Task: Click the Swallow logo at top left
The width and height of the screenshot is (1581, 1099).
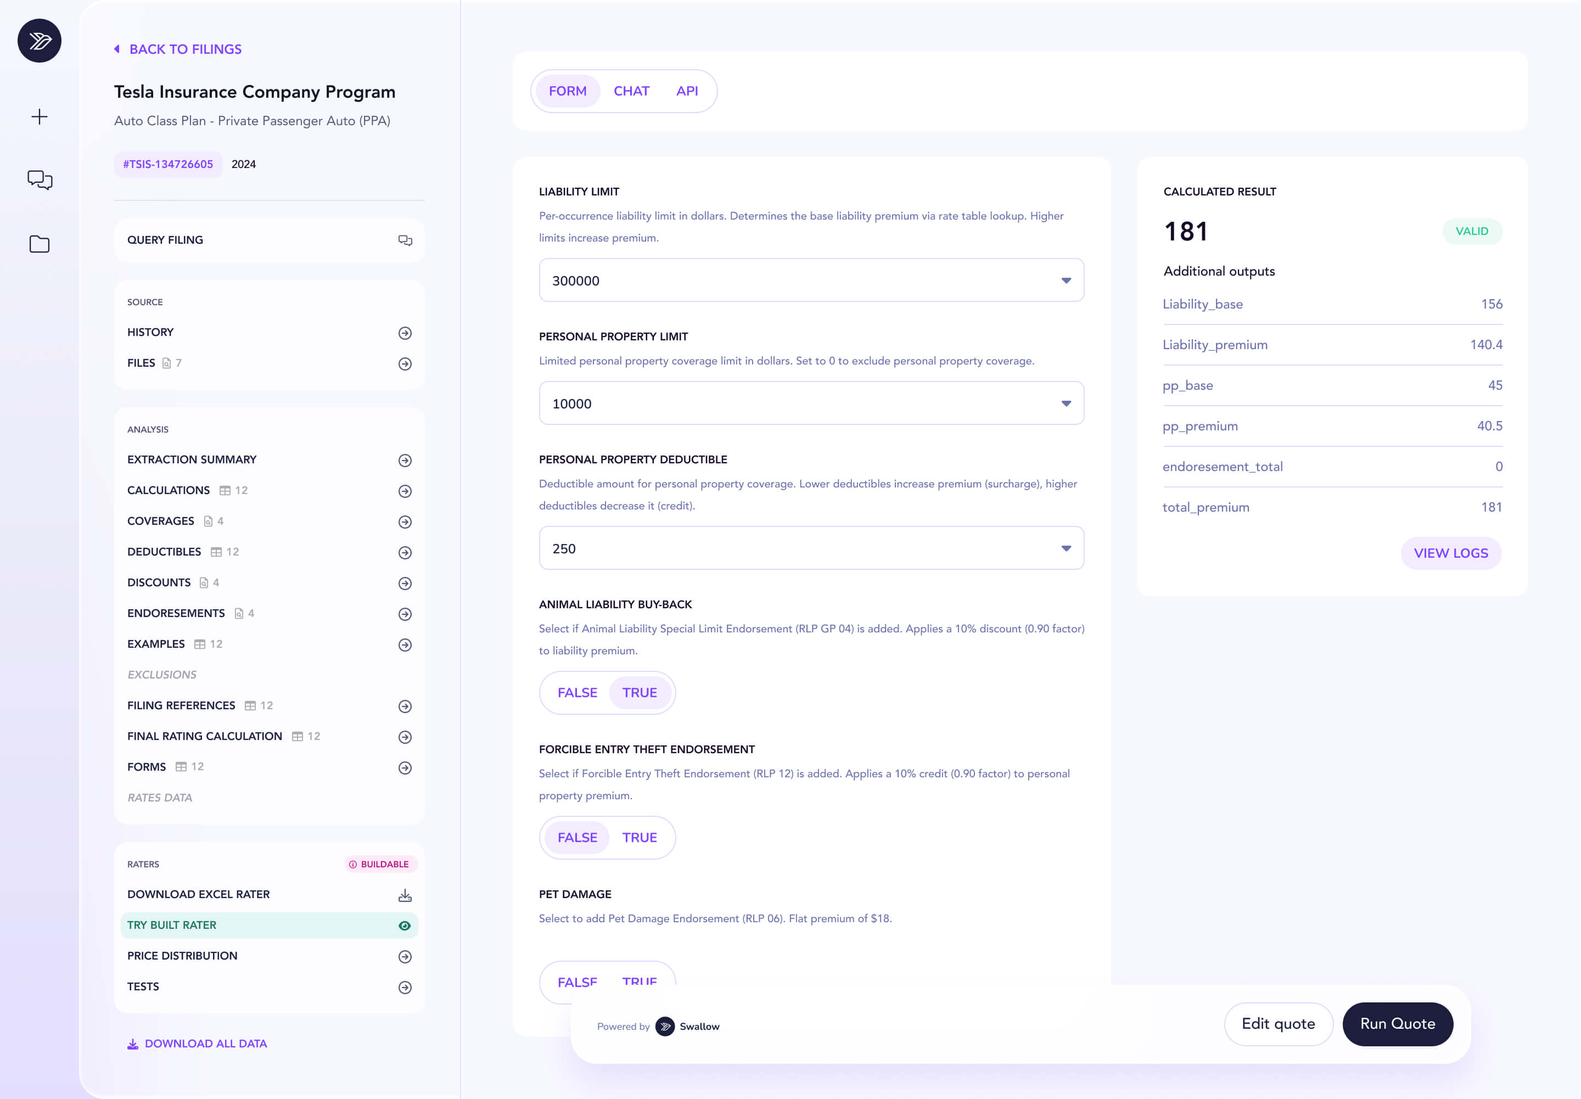Action: coord(39,41)
